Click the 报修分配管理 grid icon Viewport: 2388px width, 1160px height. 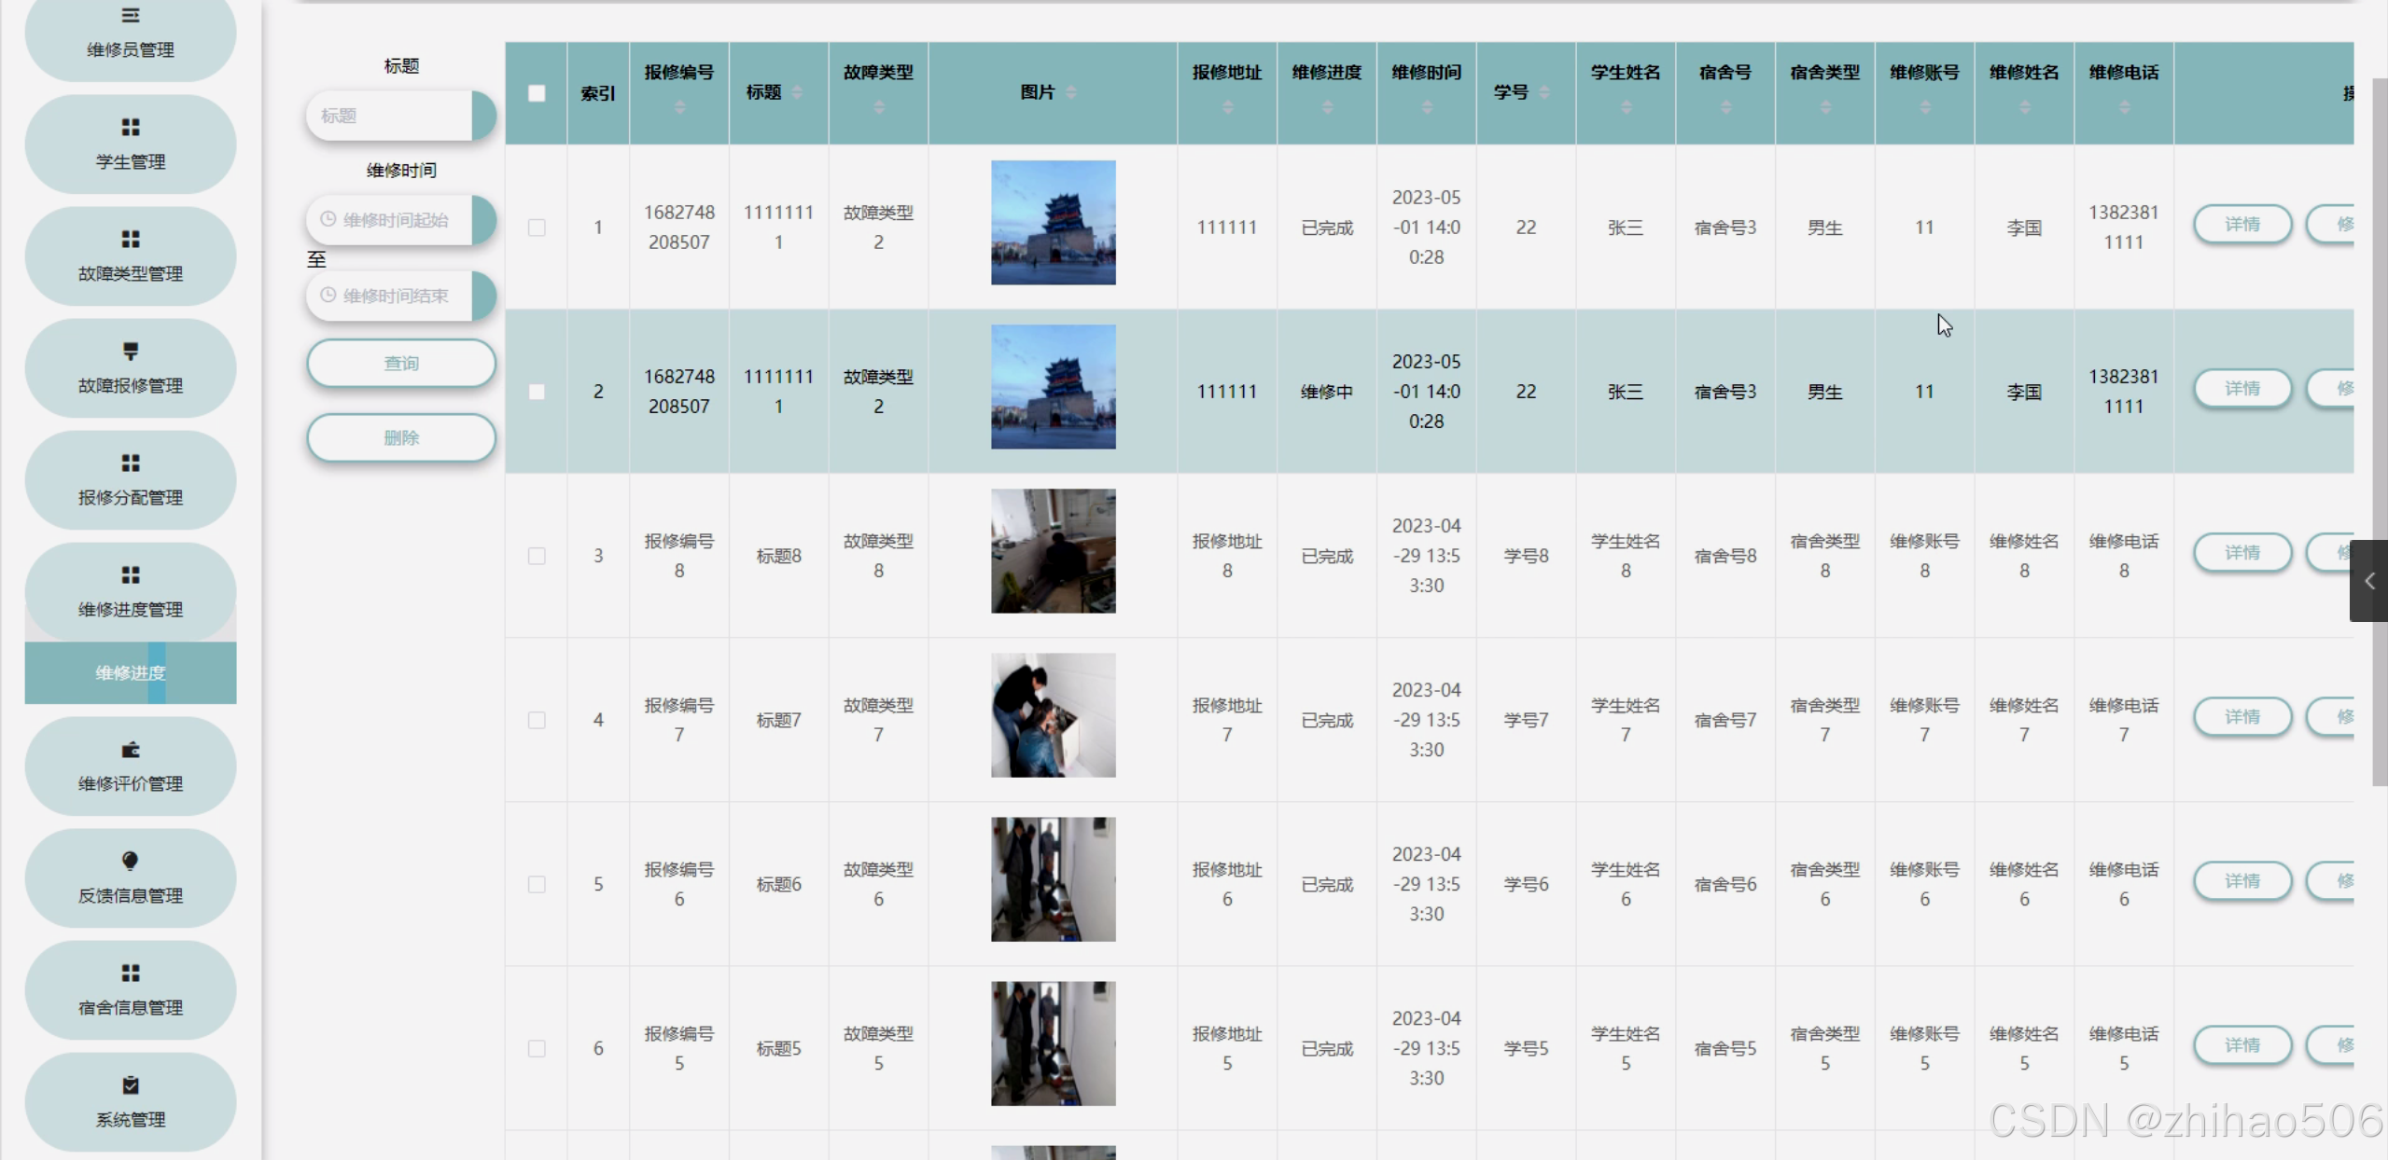coord(130,463)
